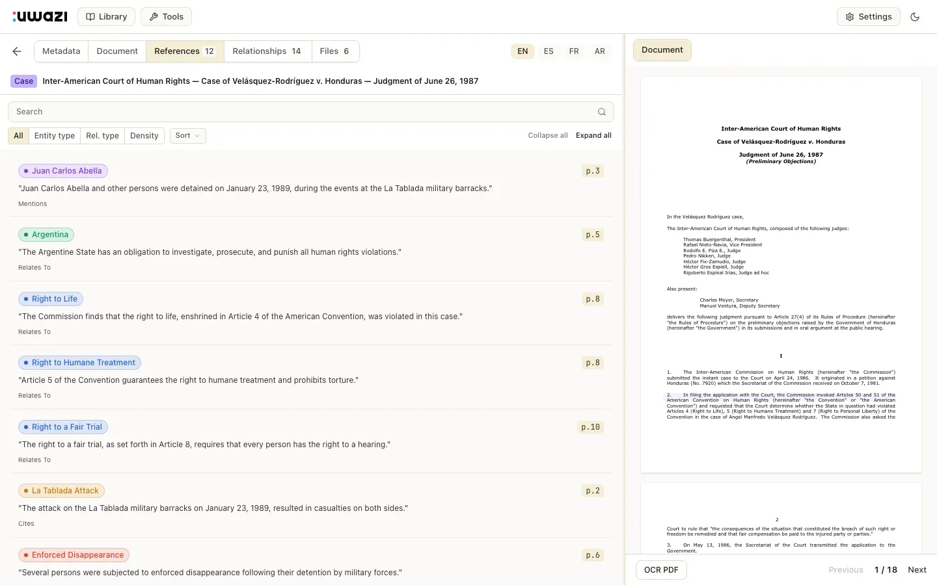Image resolution: width=937 pixels, height=585 pixels.
Task: Select the Juan Carlos Abella entity tag
Action: pos(63,171)
